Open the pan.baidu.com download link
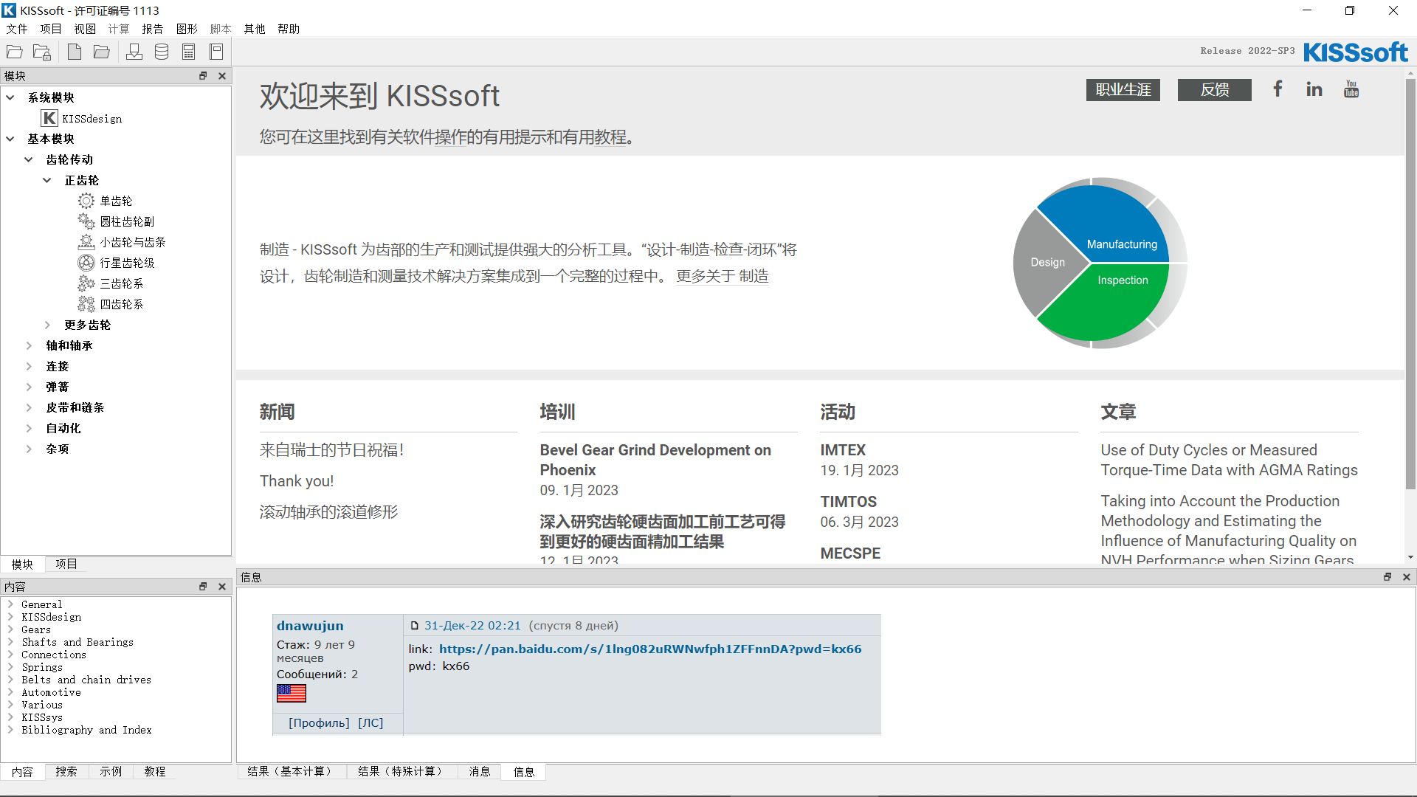The height and width of the screenshot is (797, 1417). [650, 649]
